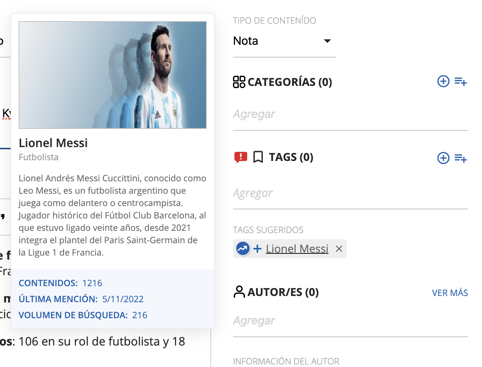Click Ver Más in the Autor/es section
The height and width of the screenshot is (367, 482).
450,293
